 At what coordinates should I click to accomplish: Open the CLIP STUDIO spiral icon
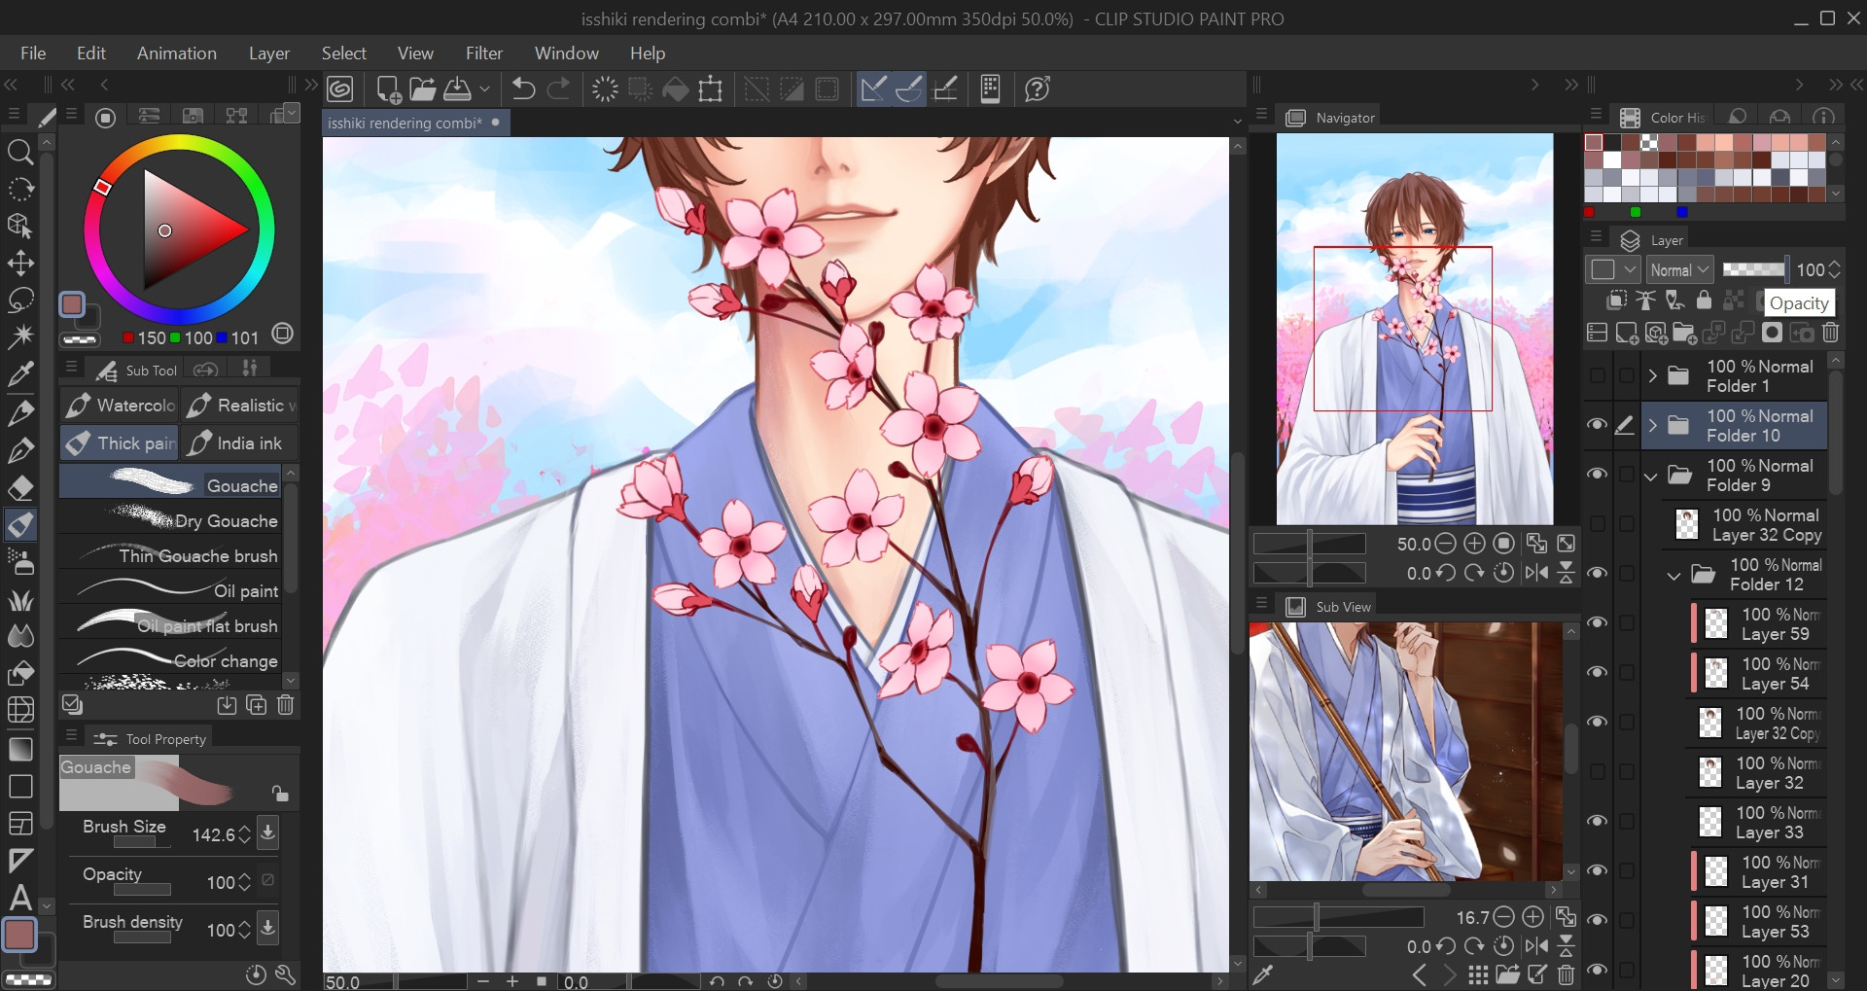click(x=340, y=89)
